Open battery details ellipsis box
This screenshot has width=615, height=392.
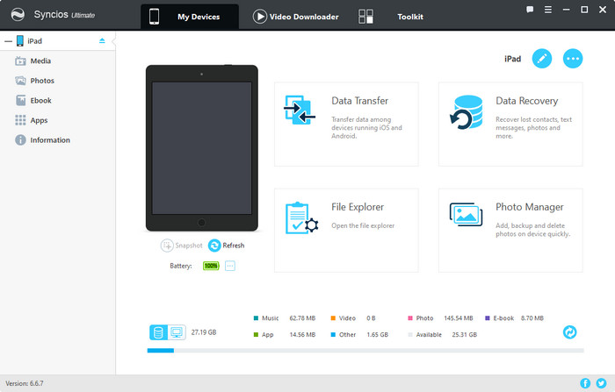point(230,266)
